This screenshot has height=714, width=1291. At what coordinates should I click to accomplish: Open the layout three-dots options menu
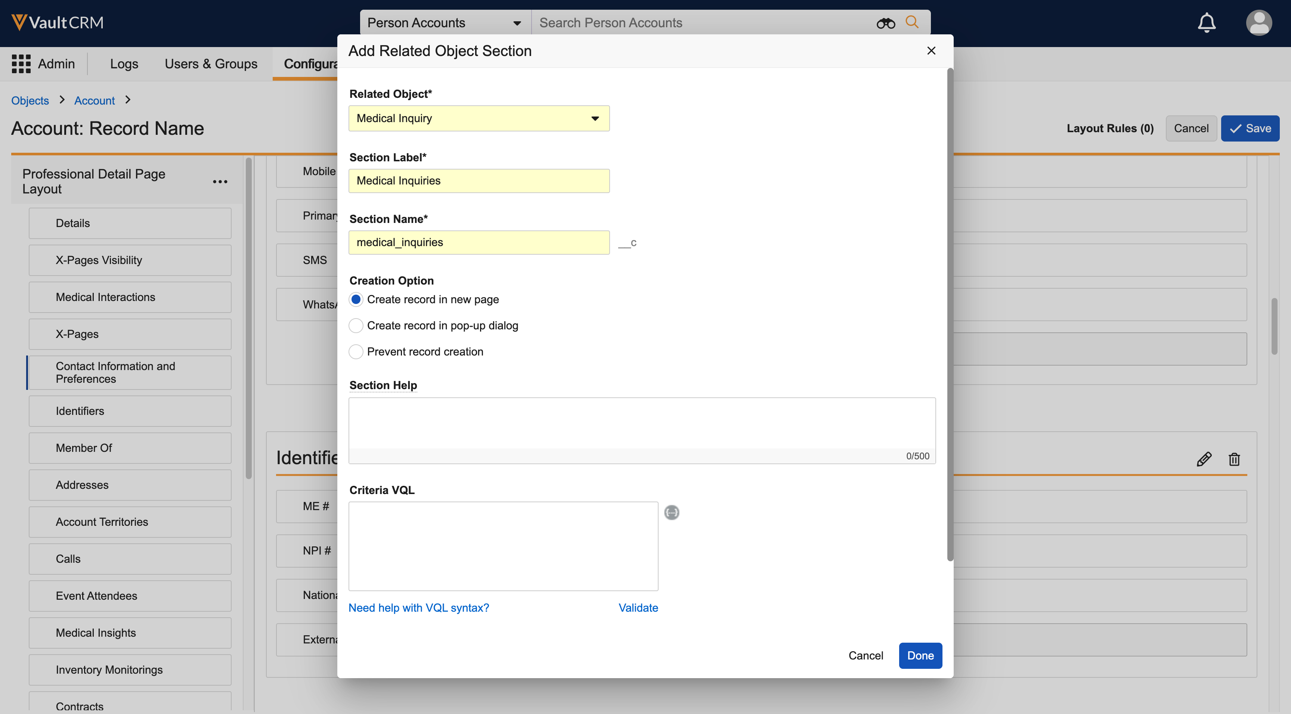coord(220,181)
